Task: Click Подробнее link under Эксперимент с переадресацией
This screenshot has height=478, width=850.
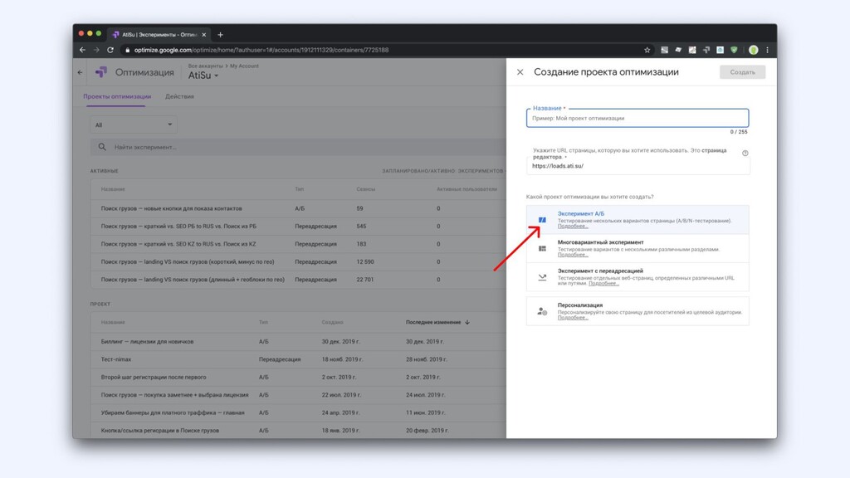Action: (603, 284)
